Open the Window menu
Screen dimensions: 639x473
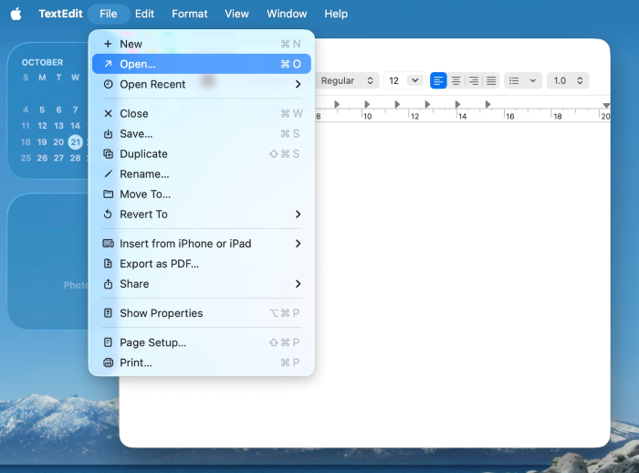(287, 14)
